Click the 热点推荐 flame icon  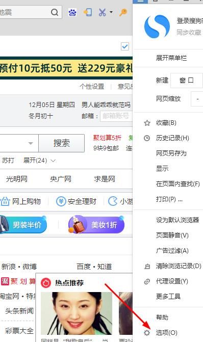click(46, 283)
